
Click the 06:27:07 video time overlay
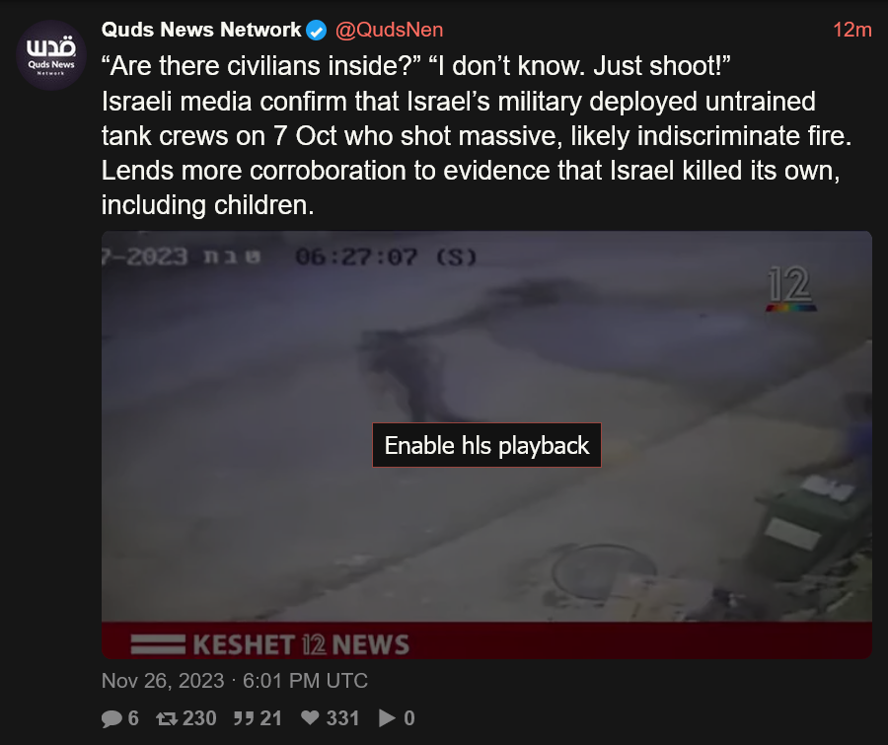[x=355, y=258]
